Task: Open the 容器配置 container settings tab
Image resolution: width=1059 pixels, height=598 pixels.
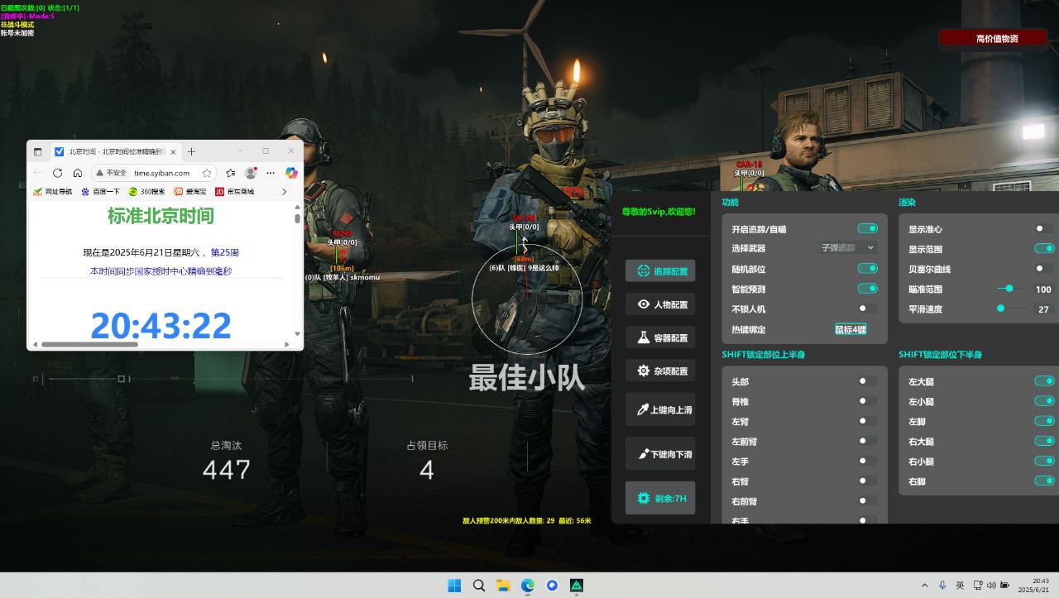Action: tap(660, 337)
